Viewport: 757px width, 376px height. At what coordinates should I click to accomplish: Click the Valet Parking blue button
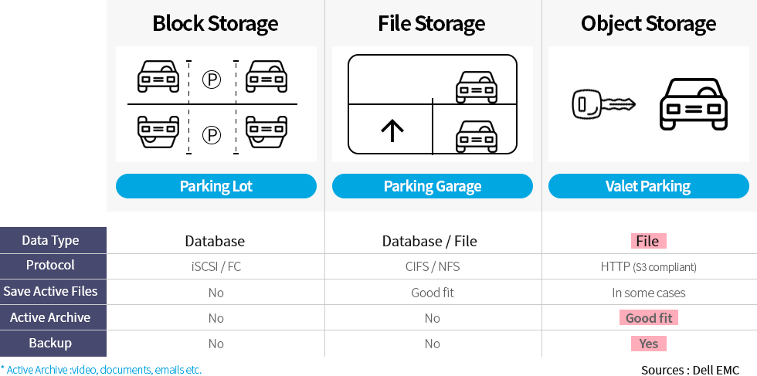pos(648,186)
